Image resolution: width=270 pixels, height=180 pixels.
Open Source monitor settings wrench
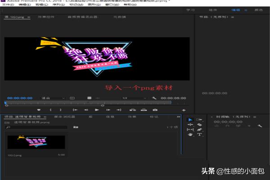154,98
